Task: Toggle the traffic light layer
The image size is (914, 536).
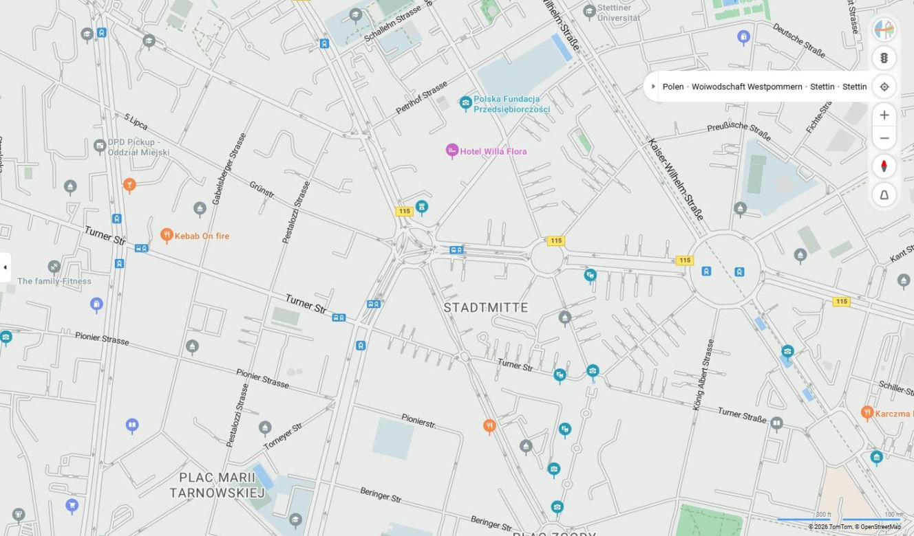Action: pos(884,58)
